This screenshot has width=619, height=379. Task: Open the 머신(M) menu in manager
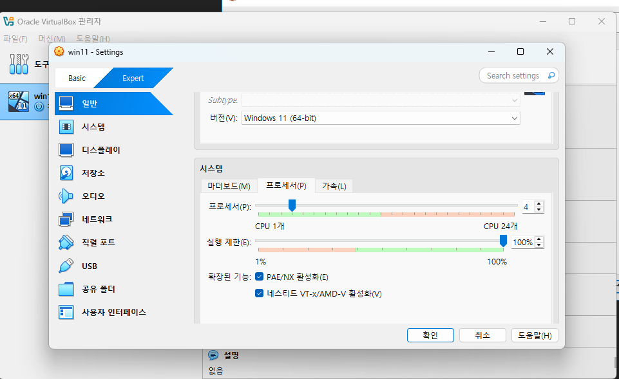pyautogui.click(x=52, y=39)
